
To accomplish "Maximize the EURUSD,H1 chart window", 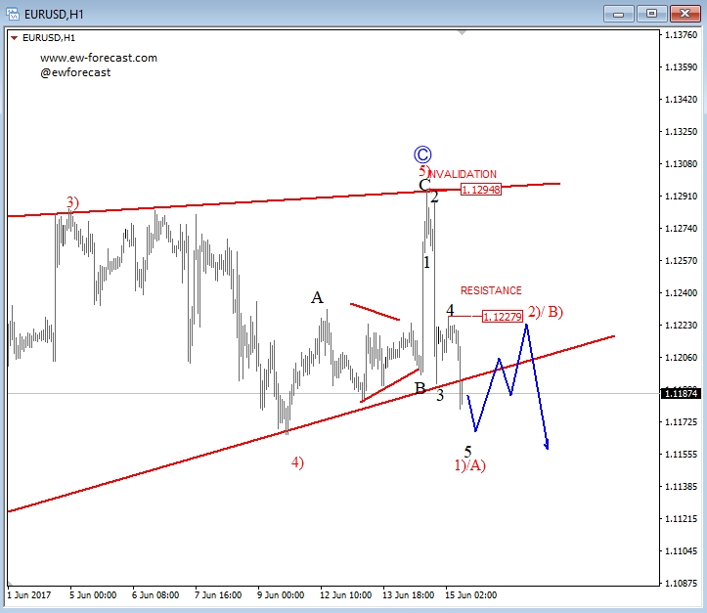I will pyautogui.click(x=651, y=14).
